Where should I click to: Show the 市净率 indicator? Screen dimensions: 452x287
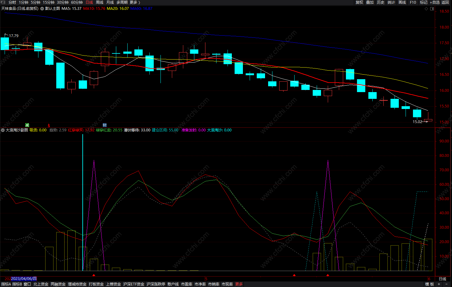(200, 284)
